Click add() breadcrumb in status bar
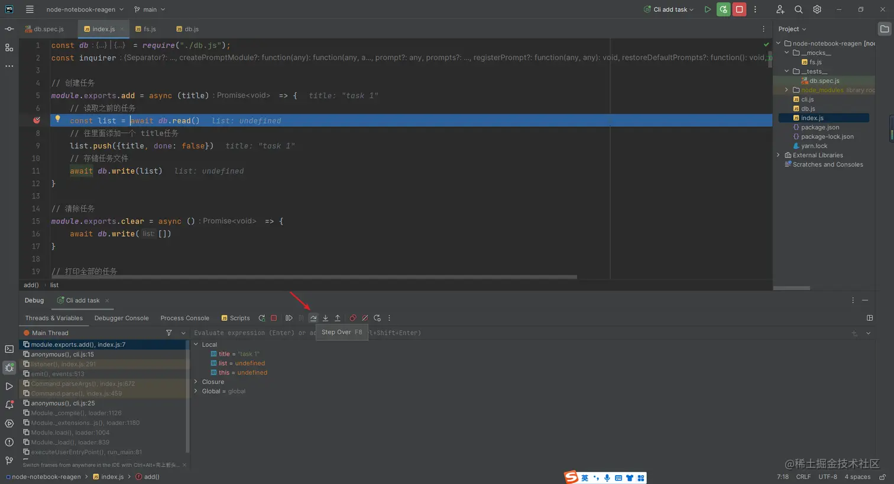894x484 pixels. click(148, 477)
